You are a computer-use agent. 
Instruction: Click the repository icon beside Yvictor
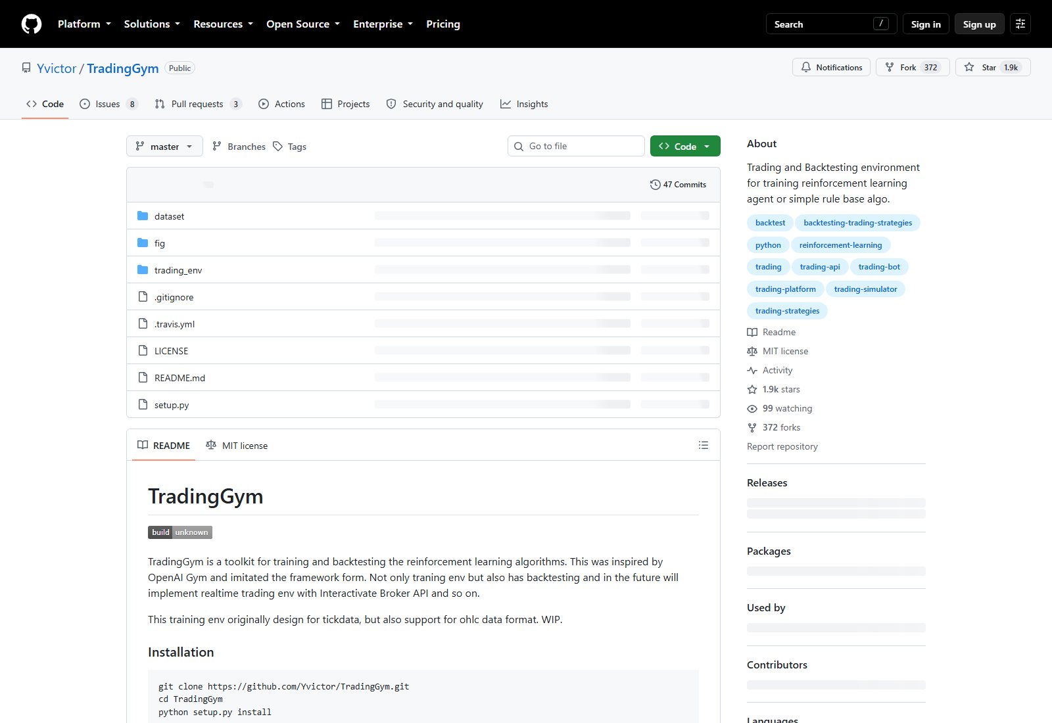(26, 68)
